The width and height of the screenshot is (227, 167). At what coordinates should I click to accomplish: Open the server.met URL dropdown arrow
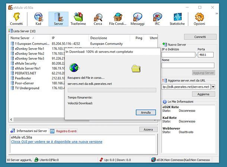213,87
